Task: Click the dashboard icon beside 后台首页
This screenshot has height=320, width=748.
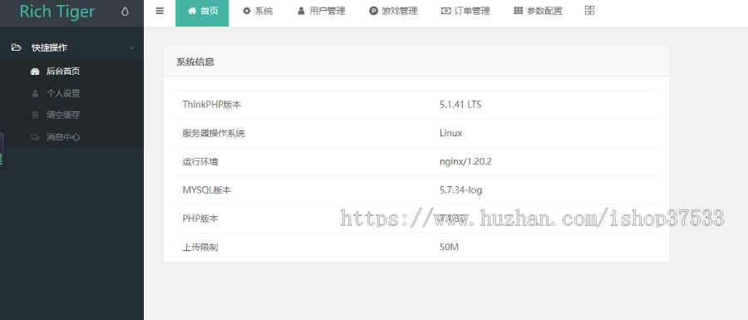Action: tap(35, 71)
